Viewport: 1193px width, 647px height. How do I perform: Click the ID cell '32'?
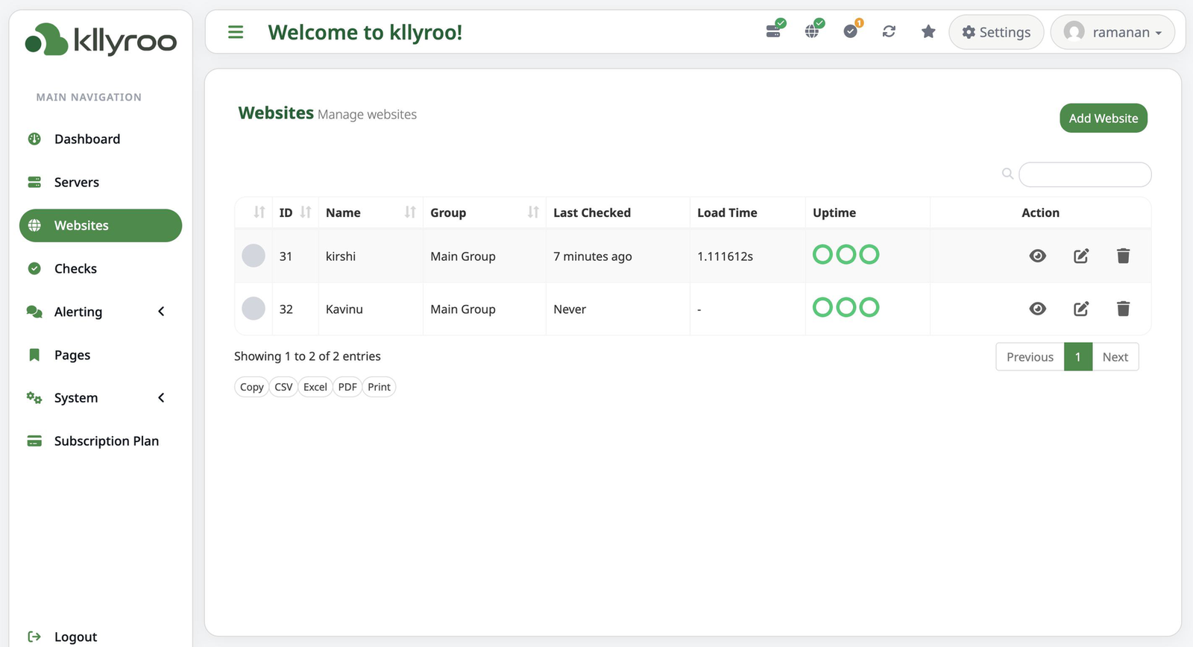(x=286, y=309)
